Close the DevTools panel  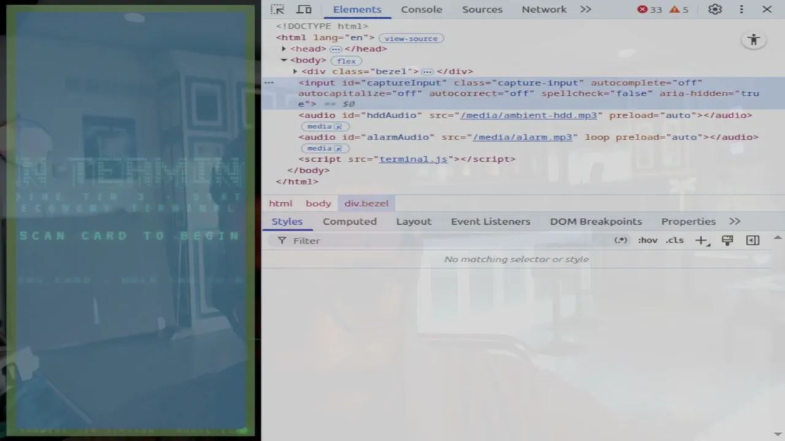(x=767, y=9)
